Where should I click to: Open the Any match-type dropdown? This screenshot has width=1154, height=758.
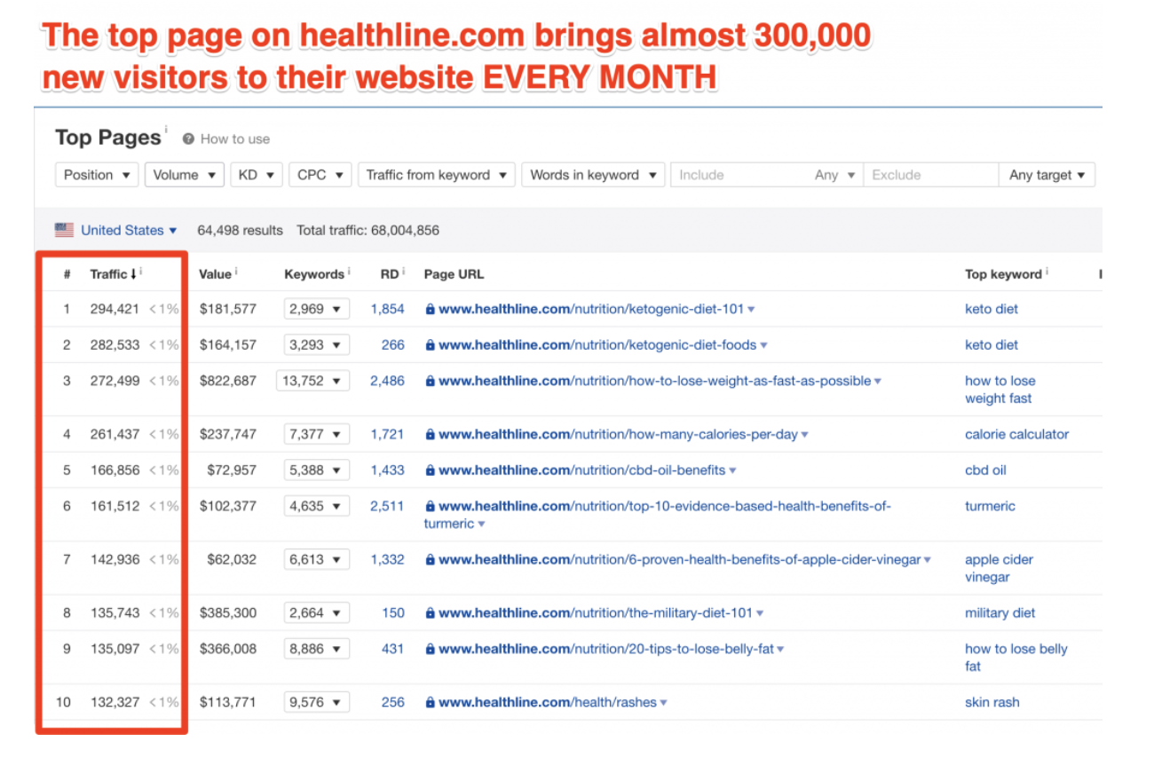[834, 175]
